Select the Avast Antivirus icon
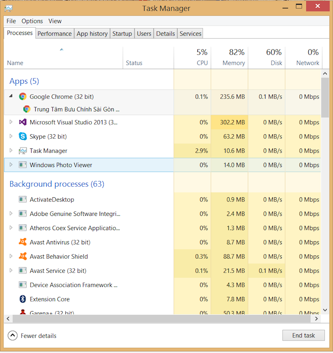 (x=23, y=242)
